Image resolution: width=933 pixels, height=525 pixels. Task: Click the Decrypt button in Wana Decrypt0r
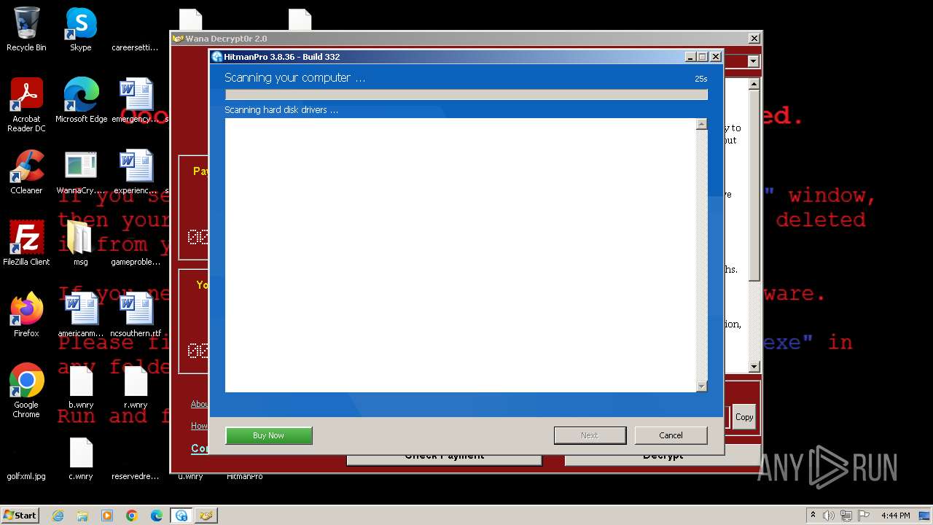(663, 457)
